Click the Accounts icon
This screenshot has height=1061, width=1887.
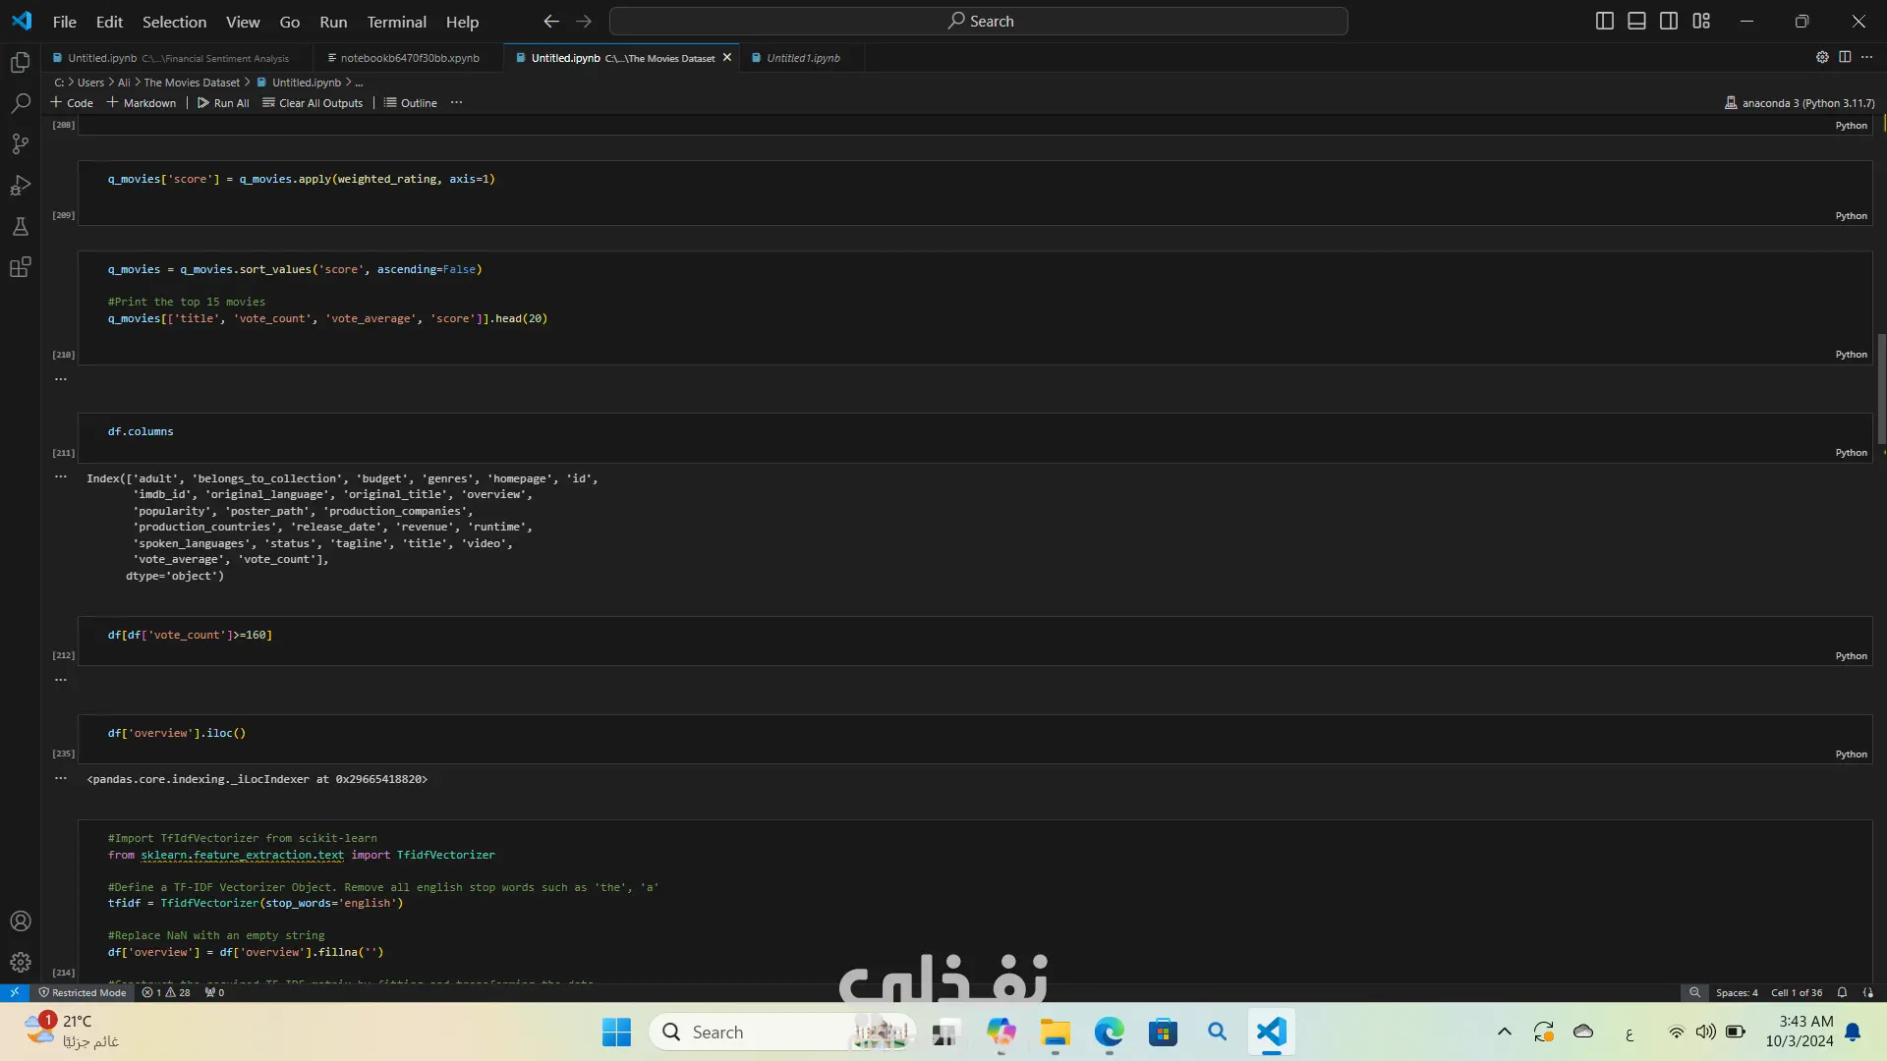pyautogui.click(x=21, y=921)
